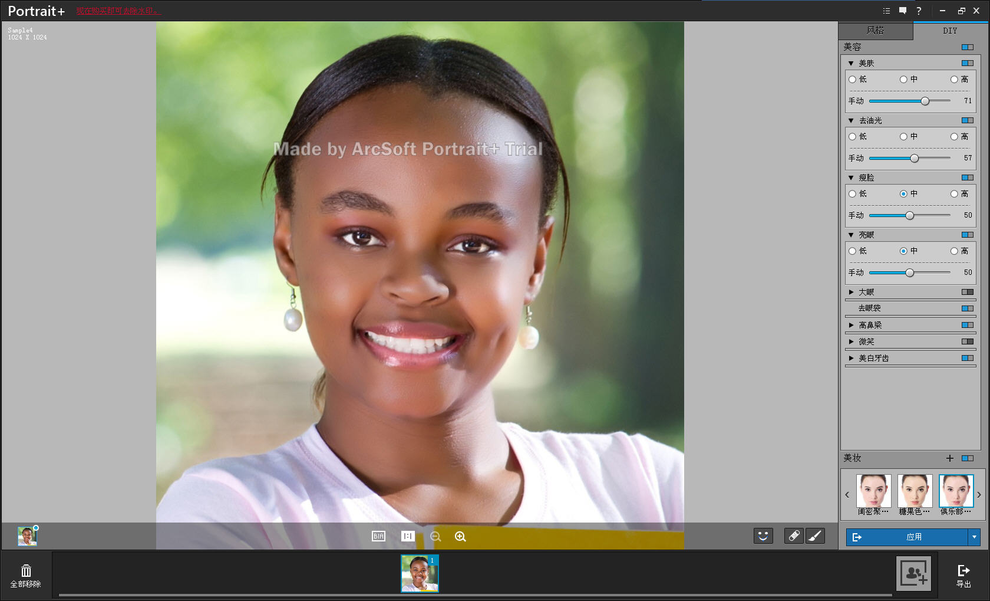
Task: Click the feedback speech bubble icon
Action: click(x=903, y=11)
